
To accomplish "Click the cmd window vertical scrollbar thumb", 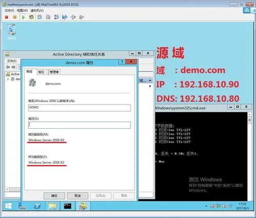I will point(249,120).
